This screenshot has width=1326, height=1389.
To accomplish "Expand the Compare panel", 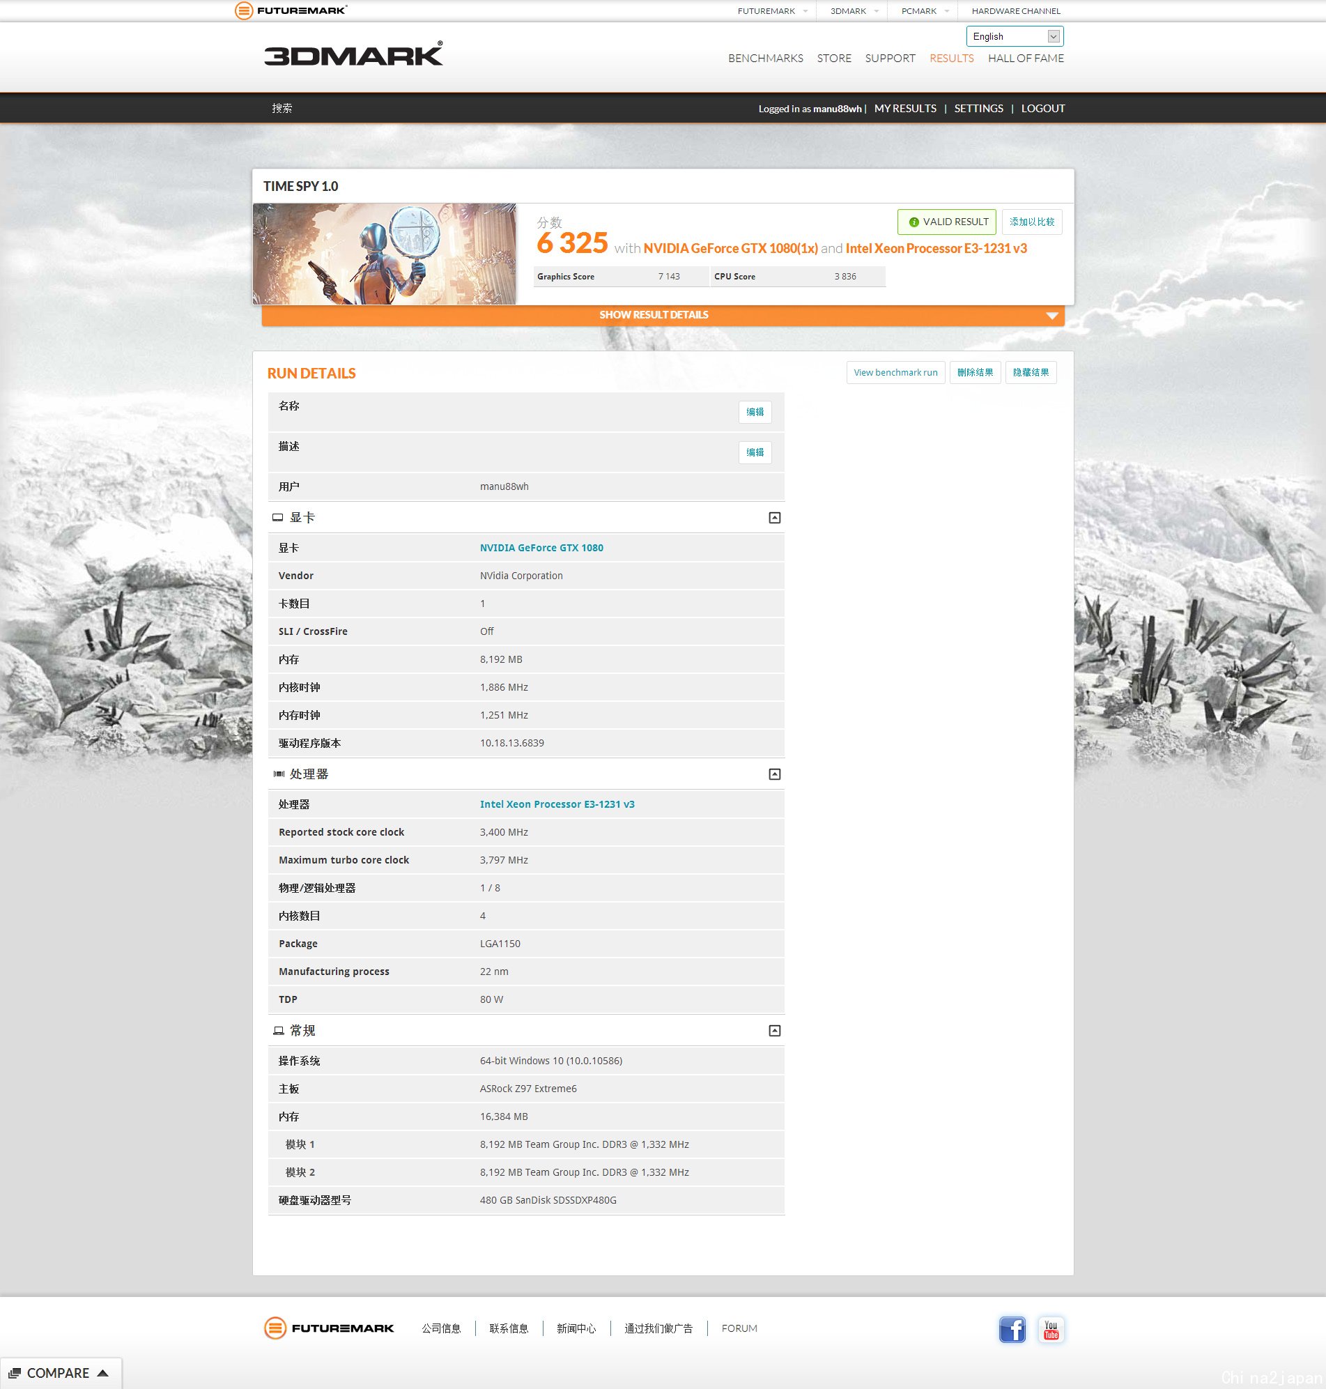I will point(61,1373).
